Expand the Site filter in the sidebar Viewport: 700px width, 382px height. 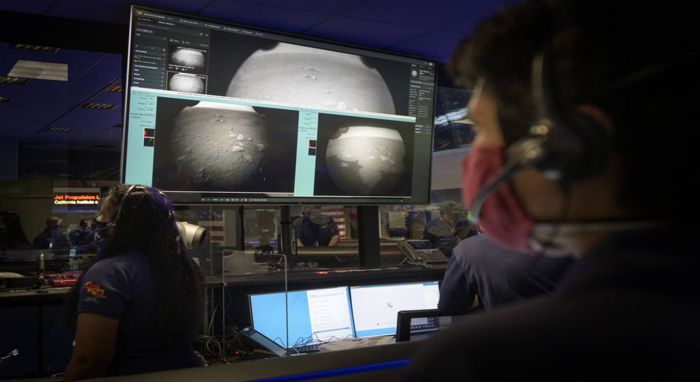pyautogui.click(x=137, y=70)
